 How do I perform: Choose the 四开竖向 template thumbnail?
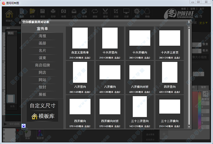point(170,72)
